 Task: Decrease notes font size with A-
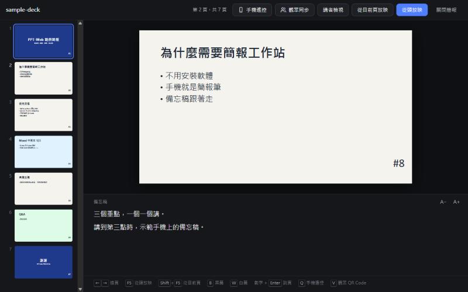click(x=443, y=202)
